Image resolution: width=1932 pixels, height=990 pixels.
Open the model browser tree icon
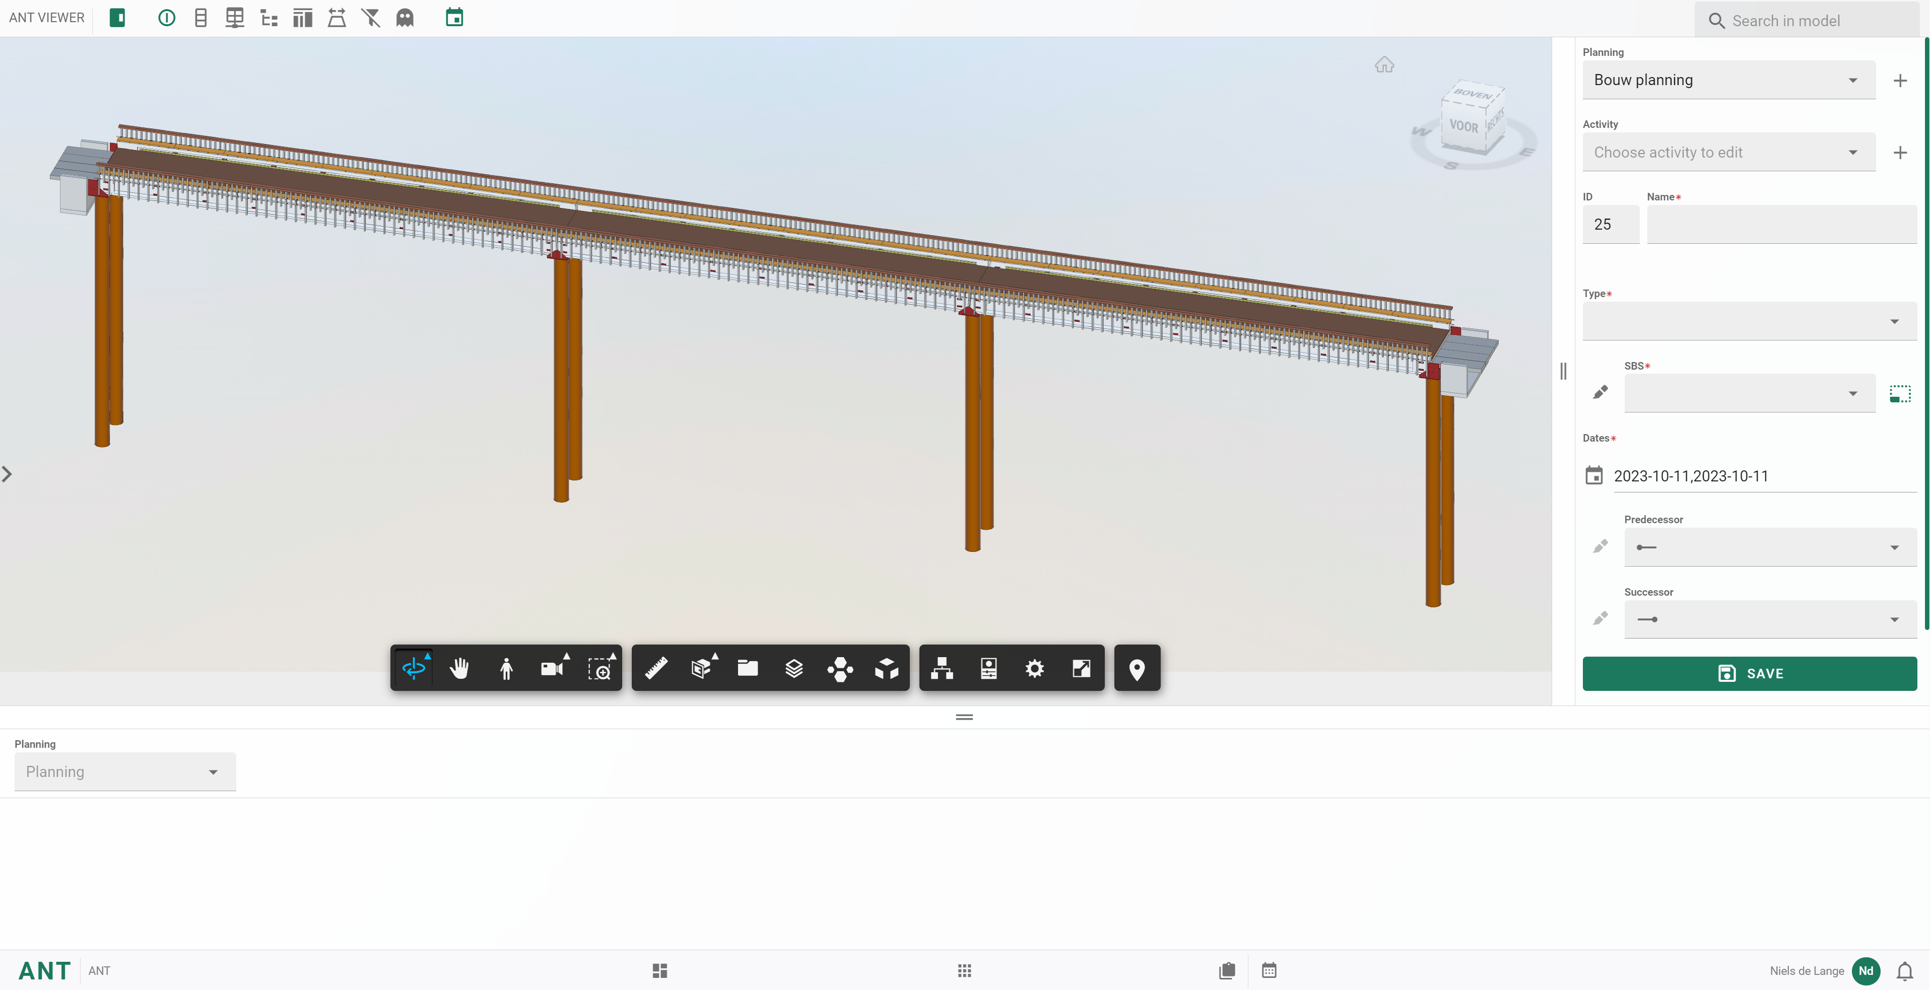click(942, 668)
